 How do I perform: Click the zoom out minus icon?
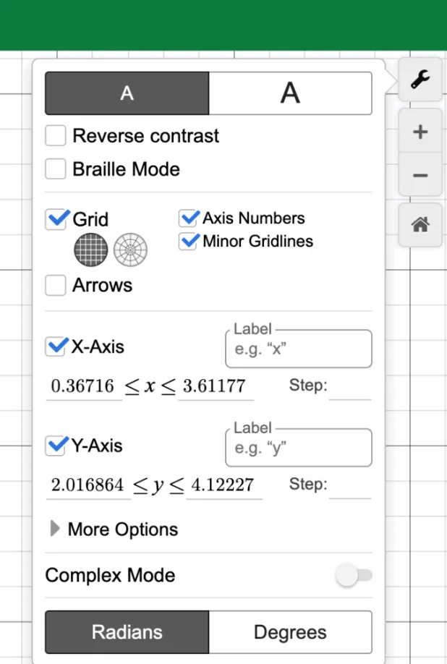[420, 175]
